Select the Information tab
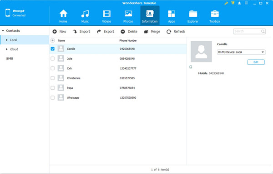Viewport: 273px width, 174px height. 150,15
